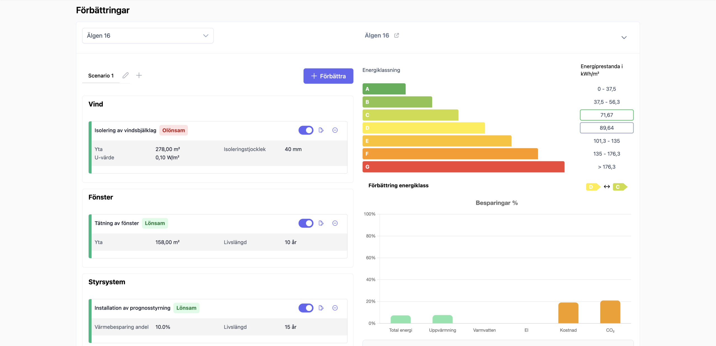Viewport: 716px width, 346px height.
Task: Remove the Isolering av vindsbjälklag improvement
Action: point(335,130)
